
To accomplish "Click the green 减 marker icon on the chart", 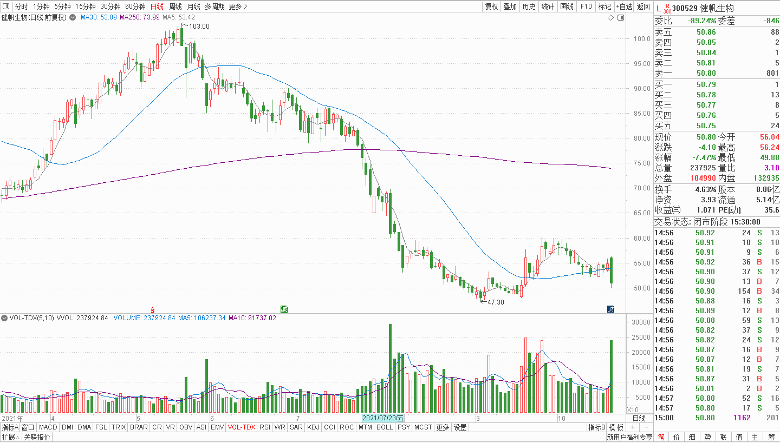I will click(x=283, y=309).
